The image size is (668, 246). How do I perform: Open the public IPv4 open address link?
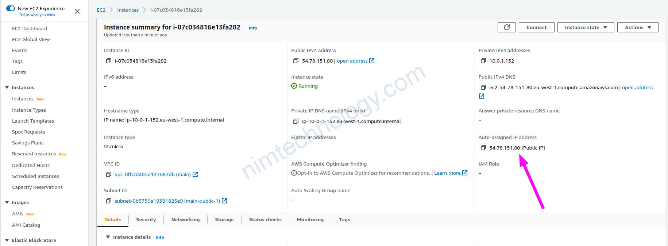pos(352,61)
